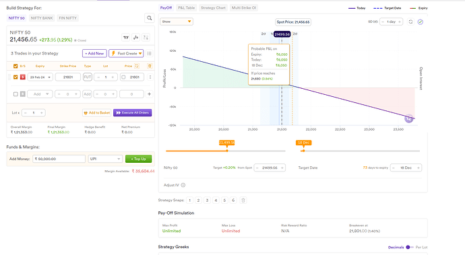Screen dimensions: 465x255
Task: Open the Add expiry dropdown in new row
Action: pyautogui.click(x=40, y=94)
